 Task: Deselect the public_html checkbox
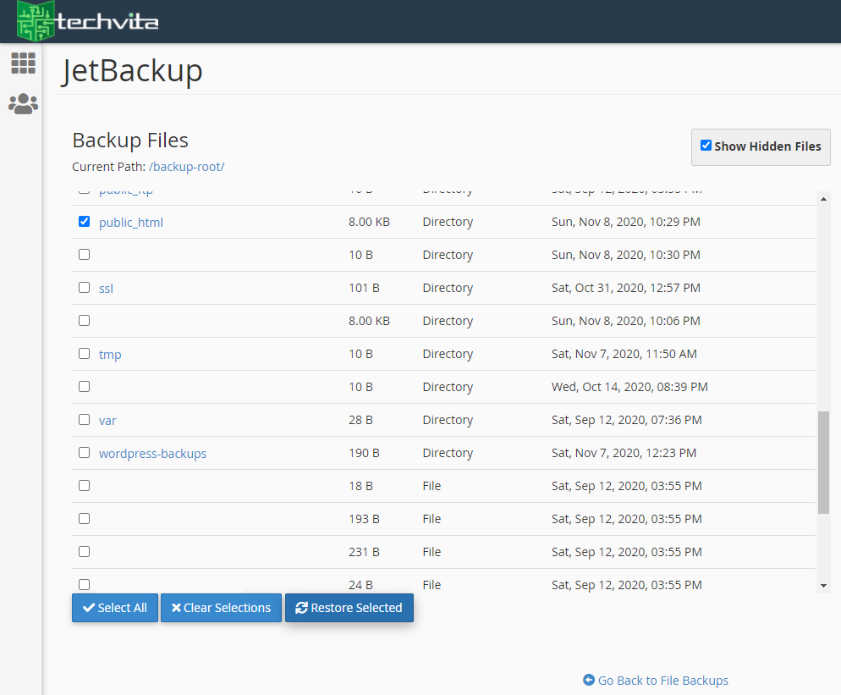click(x=84, y=221)
